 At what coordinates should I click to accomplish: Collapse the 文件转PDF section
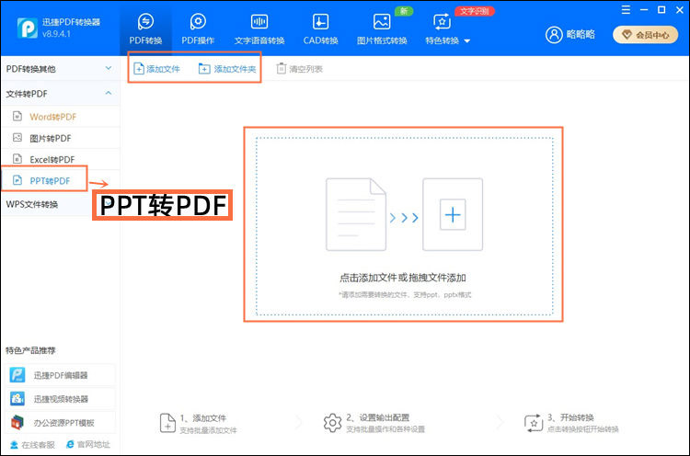(x=60, y=94)
